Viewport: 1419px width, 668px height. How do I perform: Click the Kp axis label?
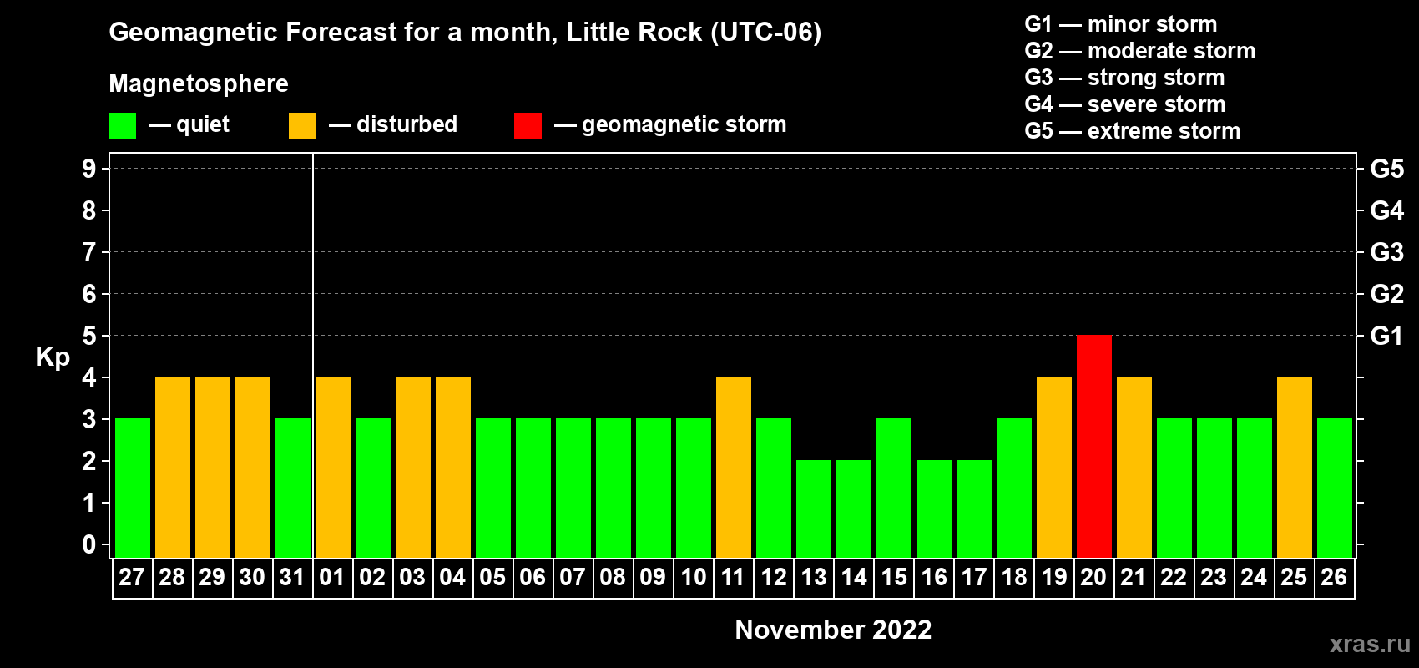tap(53, 357)
